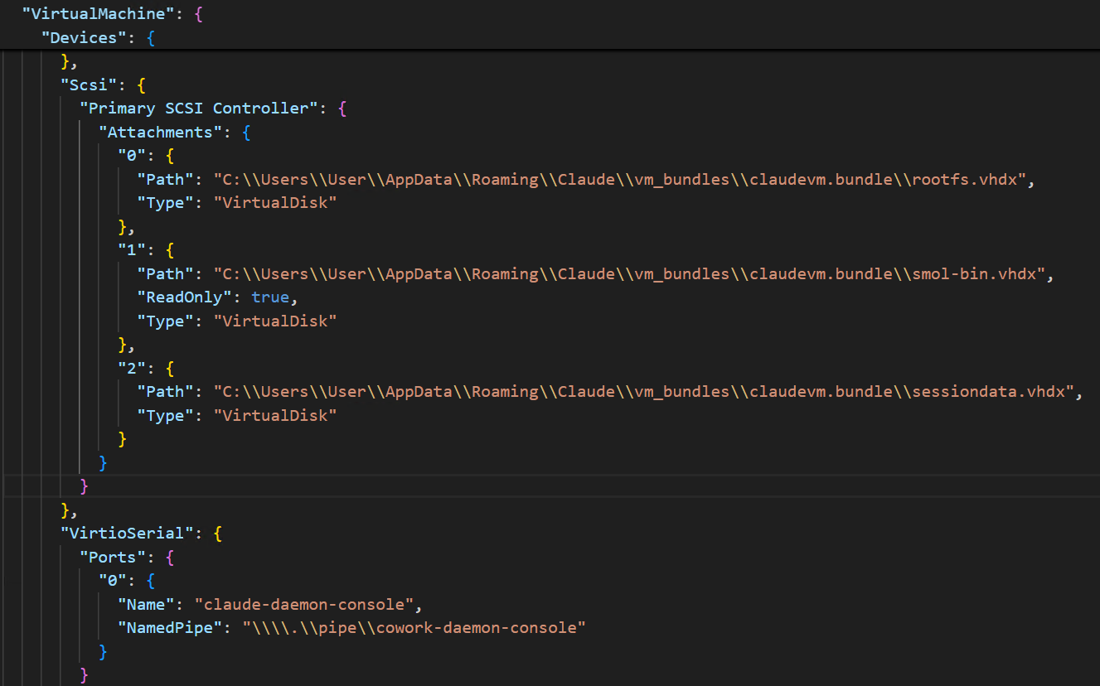Screen dimensions: 1100x686
Task: Click the "ReadOnly" key
Action: (x=185, y=297)
